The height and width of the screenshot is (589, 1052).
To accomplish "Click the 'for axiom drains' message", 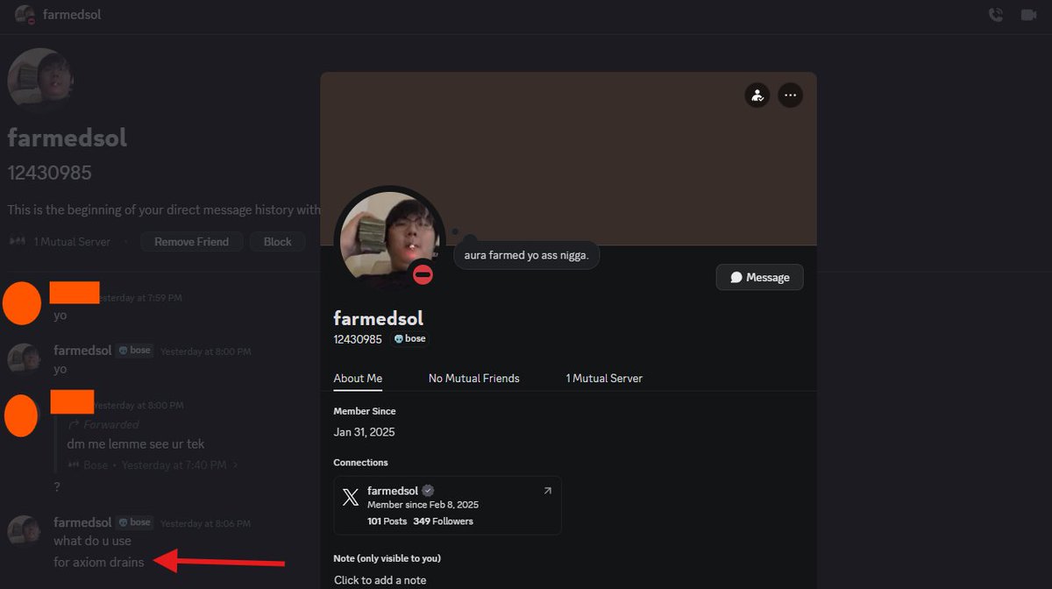I will 99,562.
